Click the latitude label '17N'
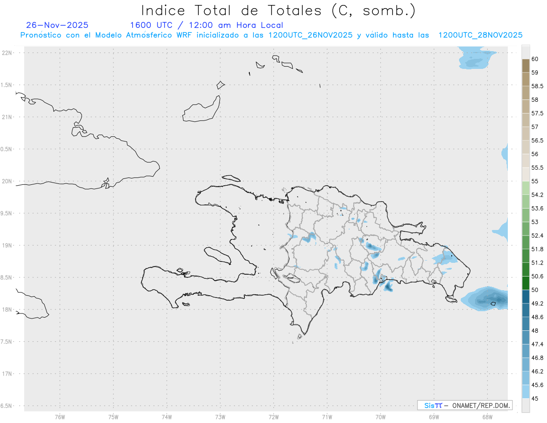This screenshot has width=547, height=423. pos(7,374)
